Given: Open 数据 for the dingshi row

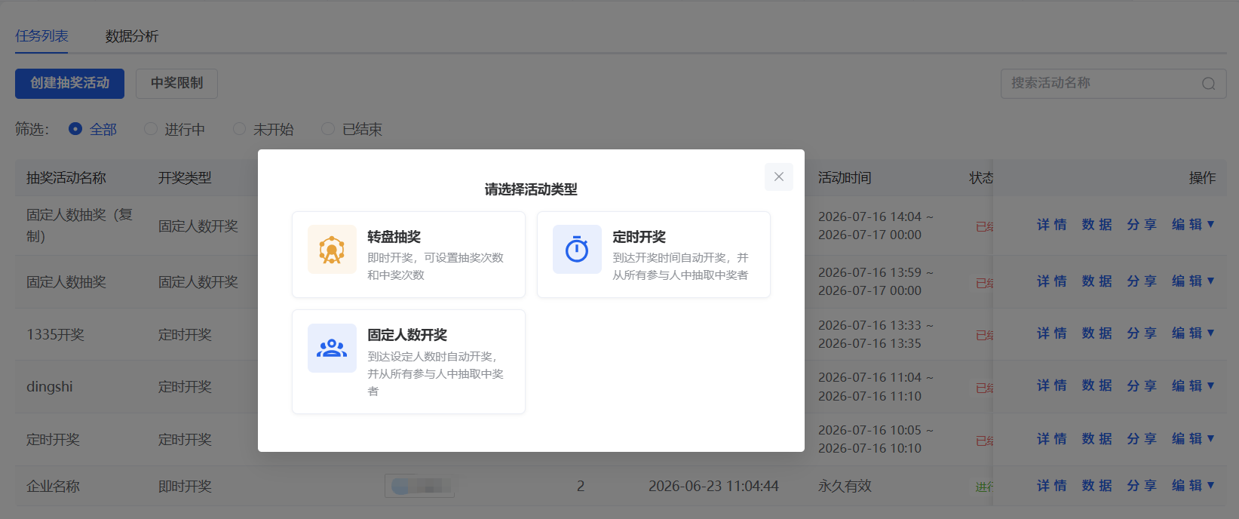Looking at the screenshot, I should pyautogui.click(x=1096, y=385).
